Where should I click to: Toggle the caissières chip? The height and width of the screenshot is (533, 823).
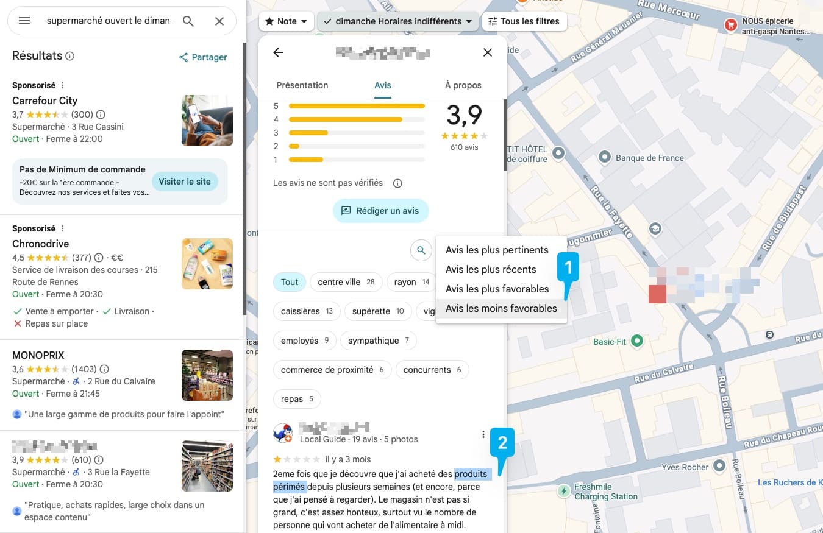307,311
